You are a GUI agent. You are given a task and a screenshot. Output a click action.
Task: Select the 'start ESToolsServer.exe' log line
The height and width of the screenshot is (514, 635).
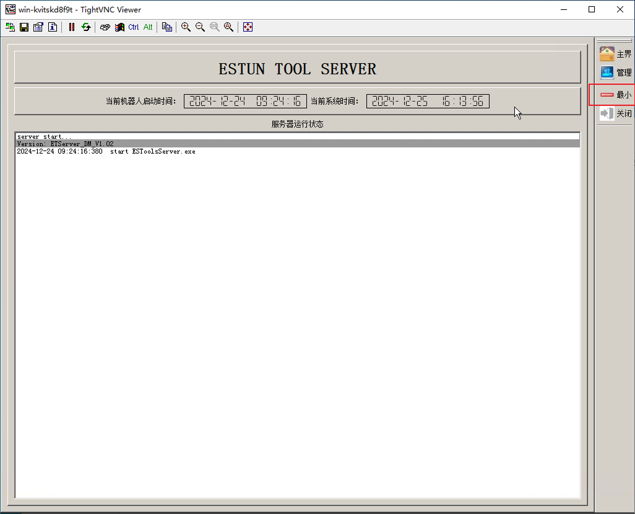coord(298,152)
